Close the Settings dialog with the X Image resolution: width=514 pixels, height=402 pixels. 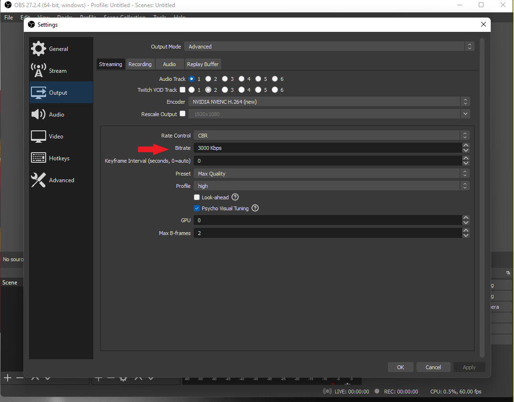483,25
